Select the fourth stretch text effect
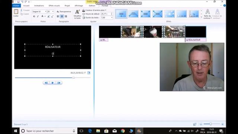This screenshot has height=134, width=238. pos(158,14)
